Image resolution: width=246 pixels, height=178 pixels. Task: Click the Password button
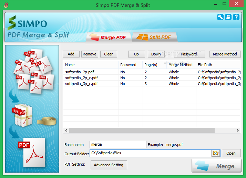[189, 54]
